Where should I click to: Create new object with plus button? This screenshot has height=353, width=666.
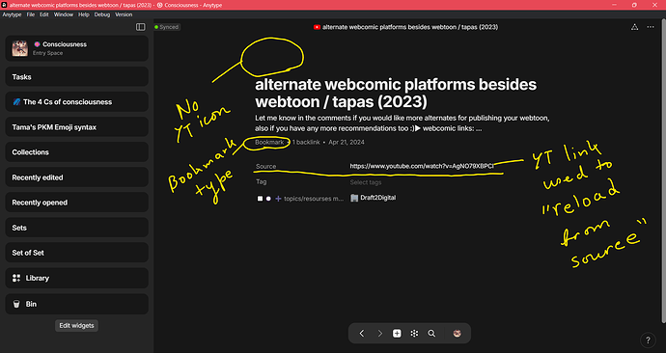(x=397, y=334)
